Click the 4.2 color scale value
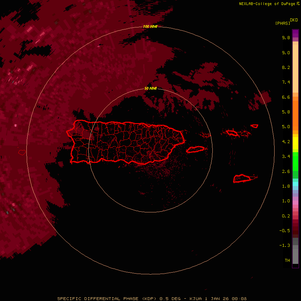This screenshot has height=301, width=301. tap(286, 142)
